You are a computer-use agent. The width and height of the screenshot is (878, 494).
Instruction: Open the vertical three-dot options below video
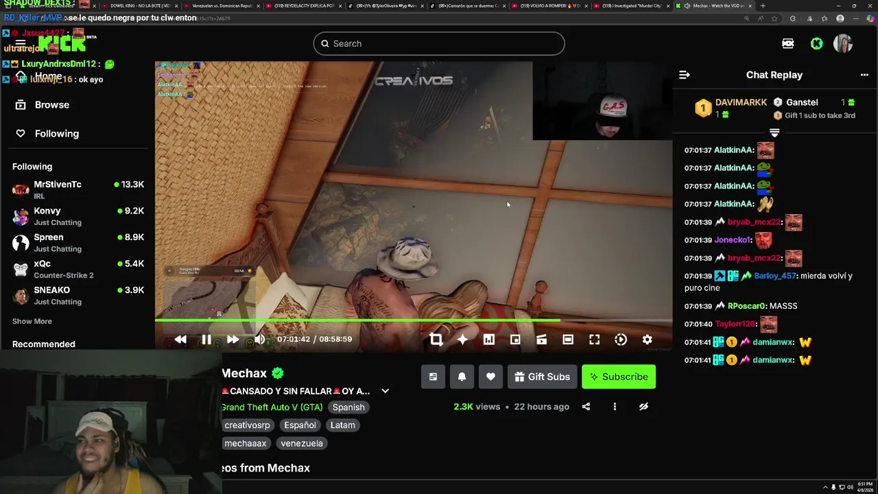(x=615, y=407)
